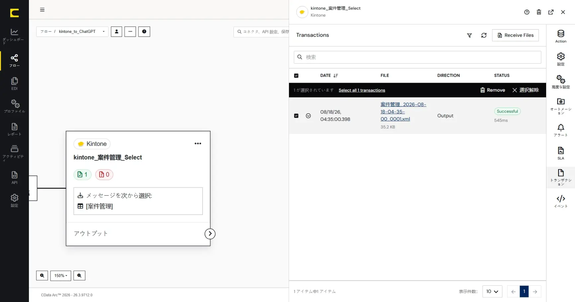Open the 表示件数 page size dropdown 10
The width and height of the screenshot is (575, 302).
click(492, 291)
